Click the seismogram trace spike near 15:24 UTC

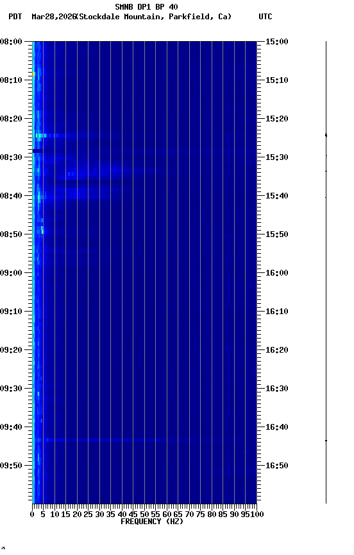coord(326,135)
